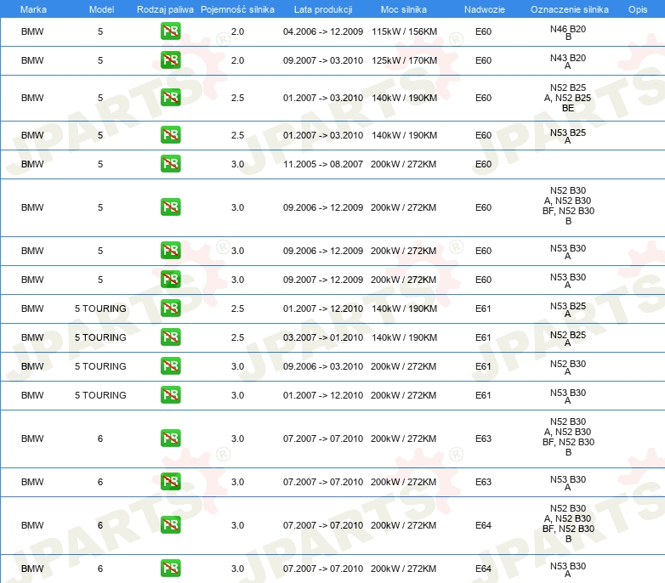Click the E61 body cell for 01.2007 -> 12.2010 2.5
The image size is (665, 583).
[483, 308]
